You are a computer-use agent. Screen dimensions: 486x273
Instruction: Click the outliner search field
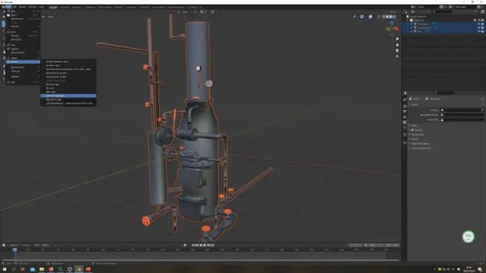tap(441, 12)
